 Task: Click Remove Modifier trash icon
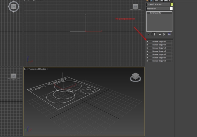[x=164, y=34]
